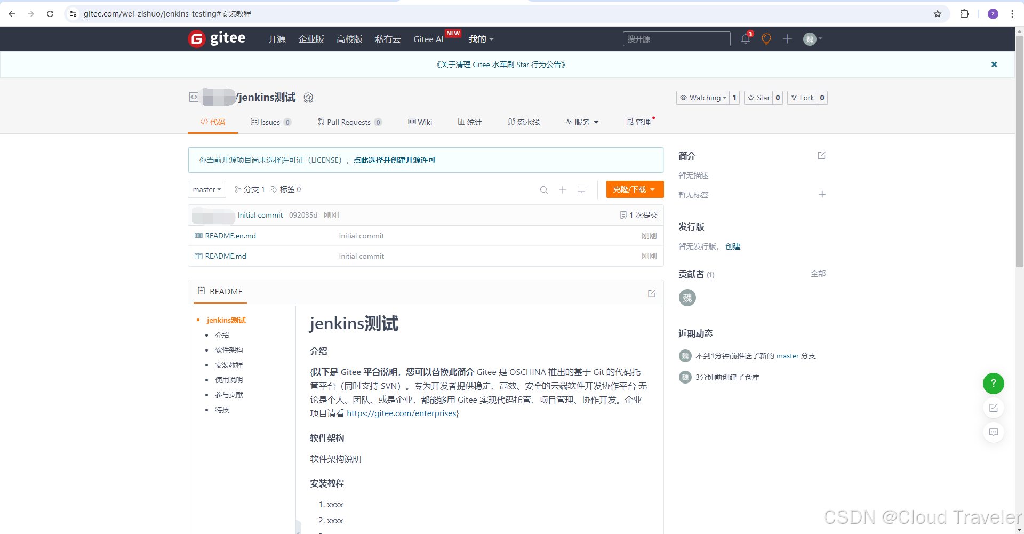This screenshot has height=534, width=1024.
Task: Click master branch link in recent activity
Action: point(787,356)
